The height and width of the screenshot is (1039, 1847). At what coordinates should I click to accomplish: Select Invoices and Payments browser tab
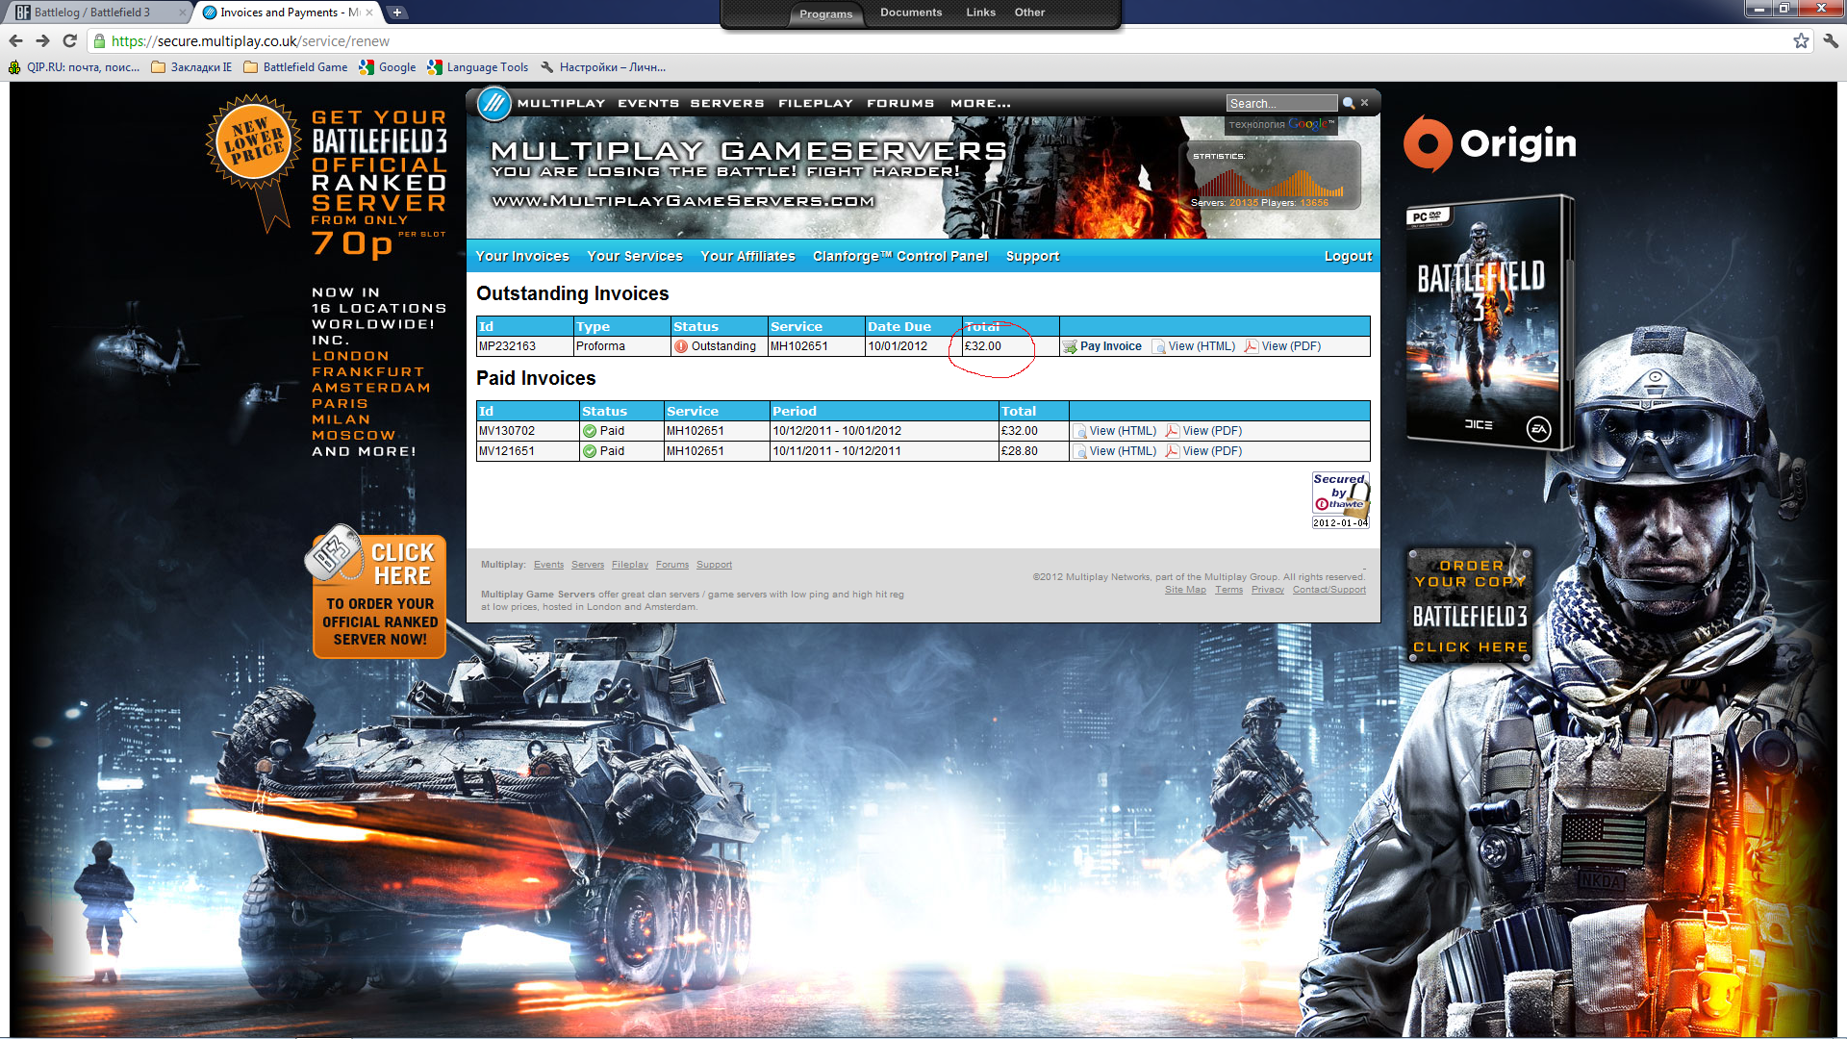point(289,13)
